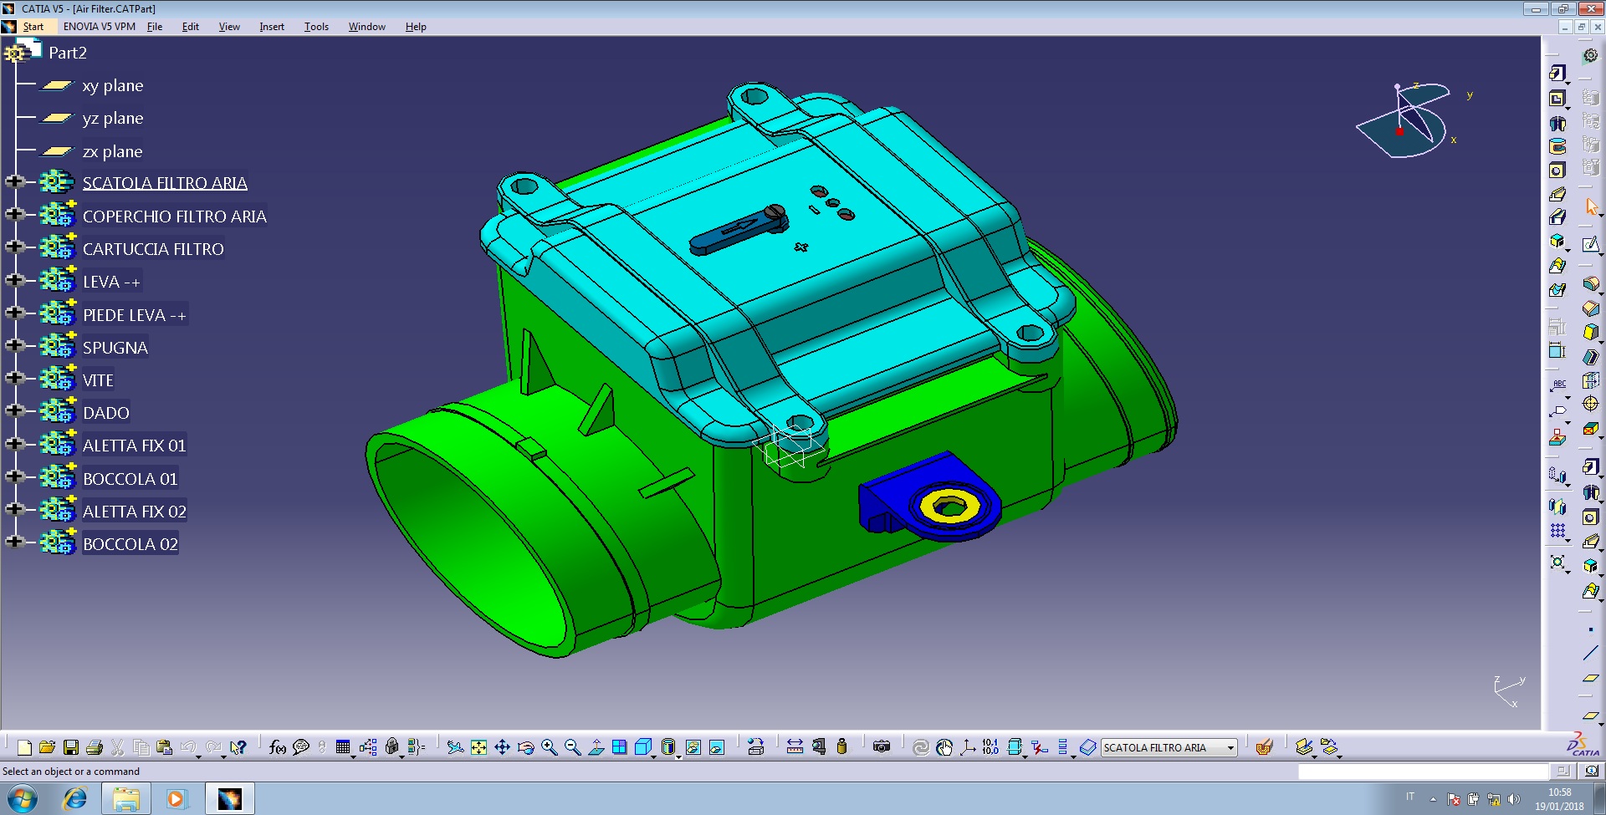Click the Fly mode airplane icon
The height and width of the screenshot is (815, 1606).
click(x=455, y=747)
